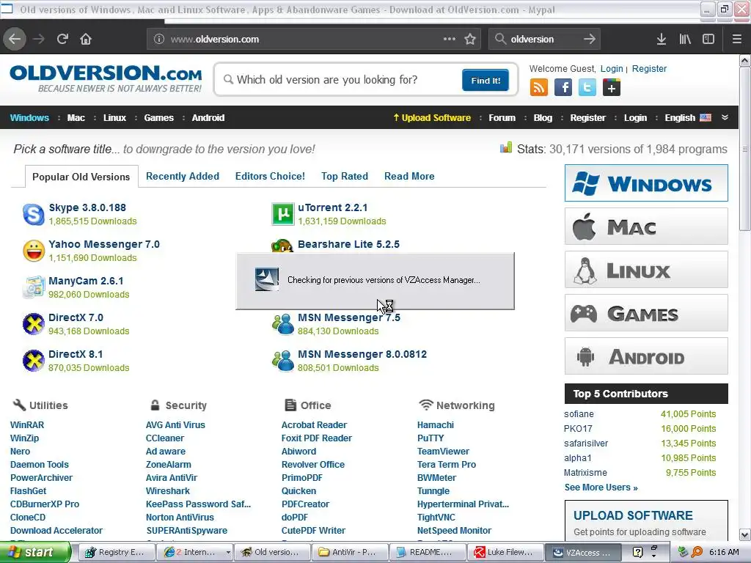751x563 pixels.
Task: Click the MSN Messenger 7.5 icon
Action: coord(282,324)
